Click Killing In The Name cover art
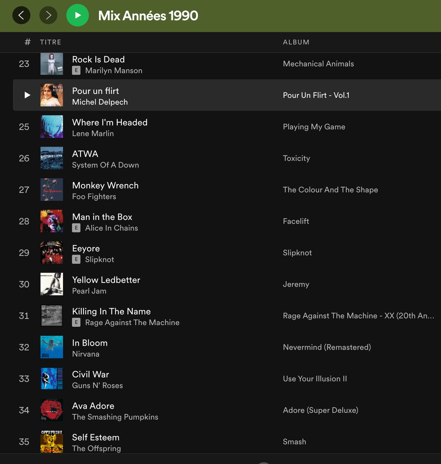The image size is (441, 464). pyautogui.click(x=52, y=316)
